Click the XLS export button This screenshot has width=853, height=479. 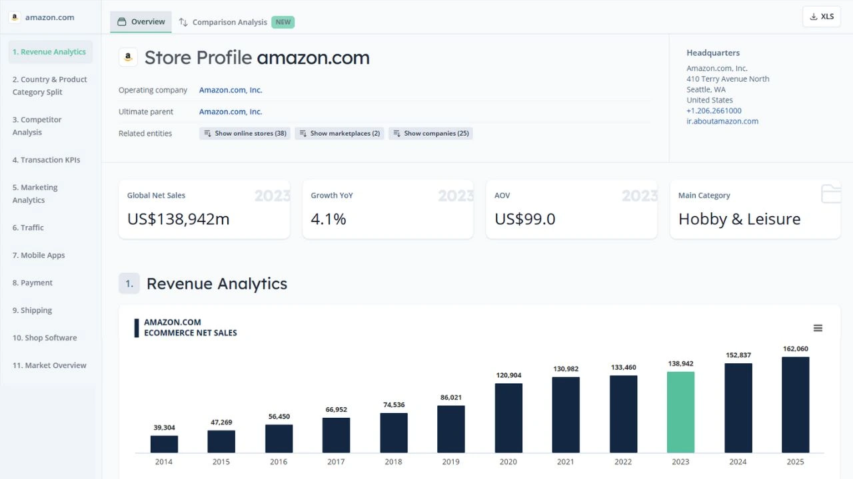(x=822, y=16)
